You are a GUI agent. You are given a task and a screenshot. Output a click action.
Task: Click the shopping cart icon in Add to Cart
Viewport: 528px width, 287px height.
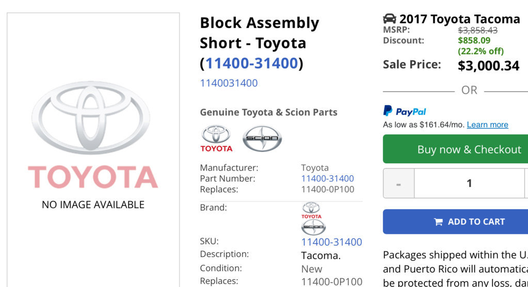tap(438, 222)
